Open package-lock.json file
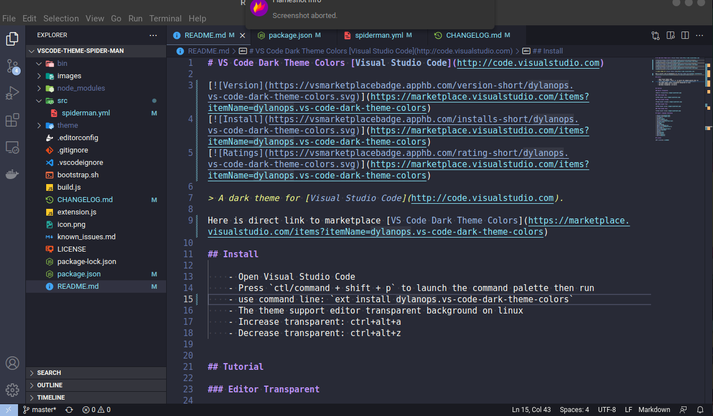This screenshot has width=713, height=416. click(x=96, y=262)
